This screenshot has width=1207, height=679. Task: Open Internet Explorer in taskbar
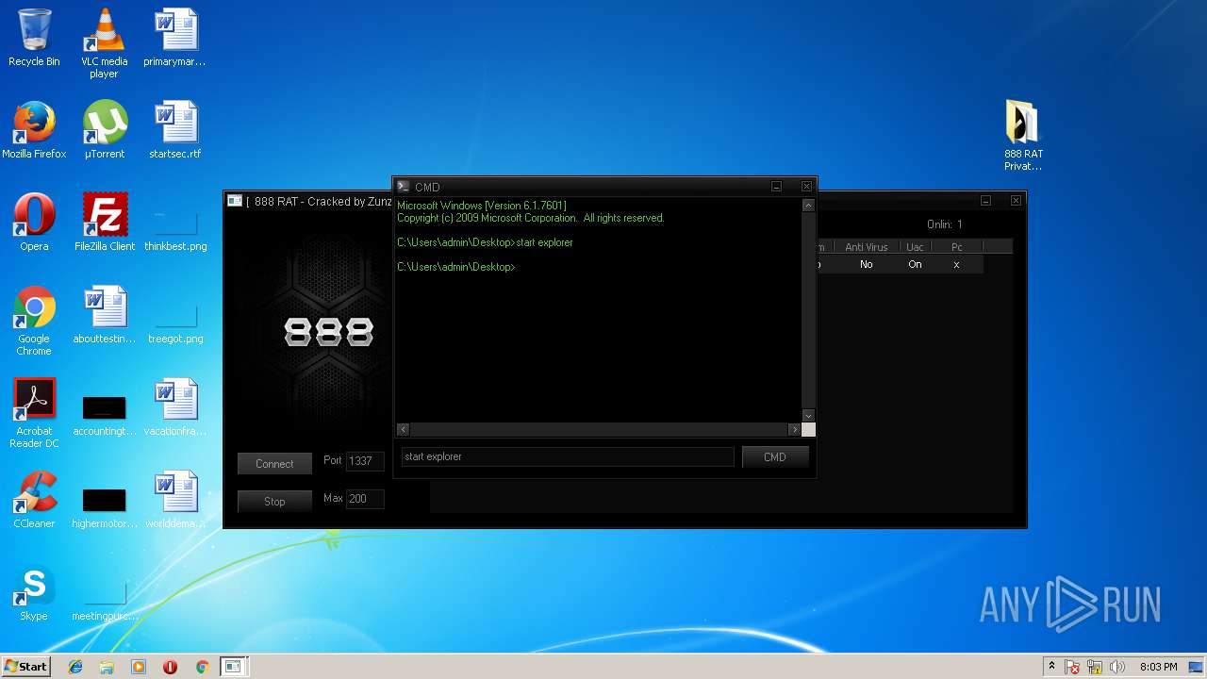[75, 667]
